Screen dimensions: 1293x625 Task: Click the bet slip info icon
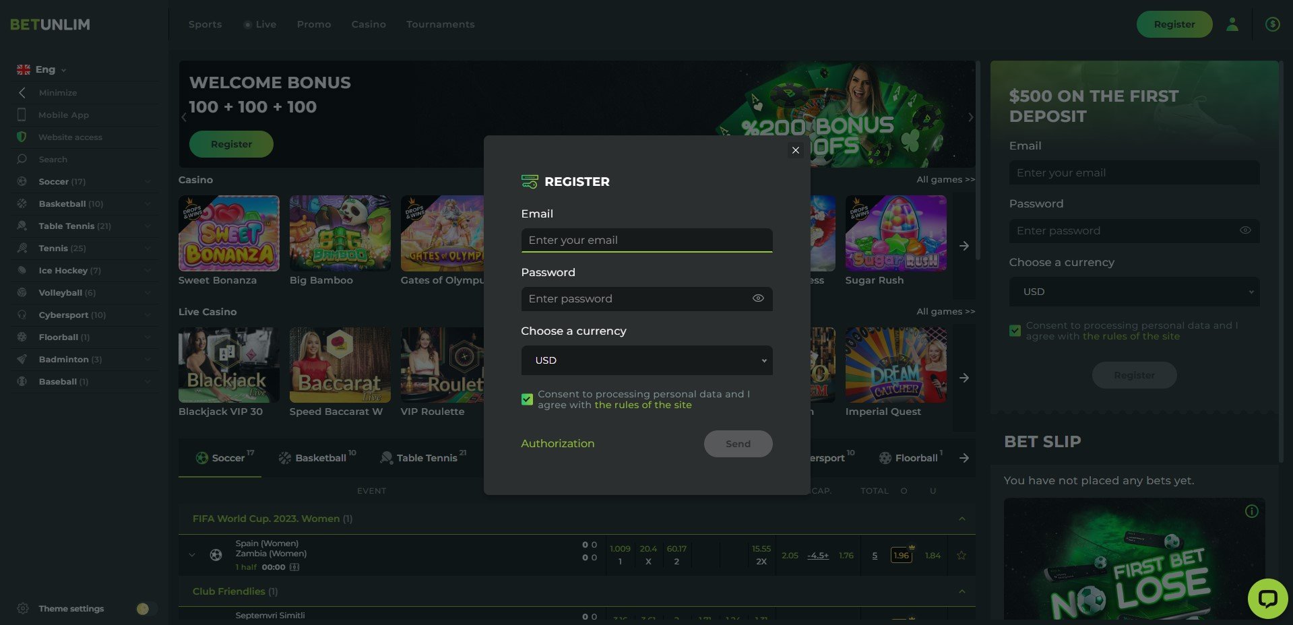[1251, 511]
